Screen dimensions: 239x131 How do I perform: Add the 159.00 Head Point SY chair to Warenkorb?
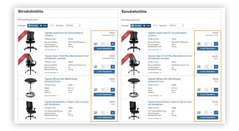[208, 49]
